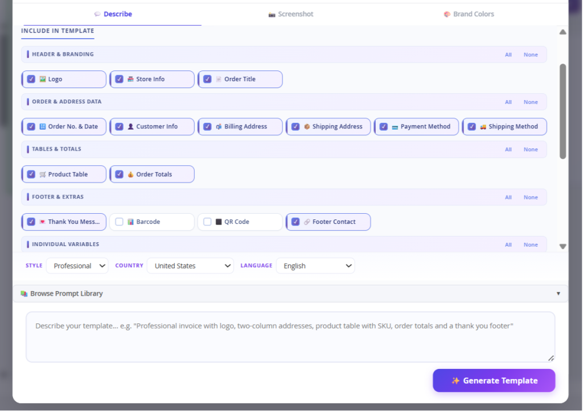The image size is (583, 411).
Task: Click the Footer Contact link icon
Action: click(x=307, y=222)
